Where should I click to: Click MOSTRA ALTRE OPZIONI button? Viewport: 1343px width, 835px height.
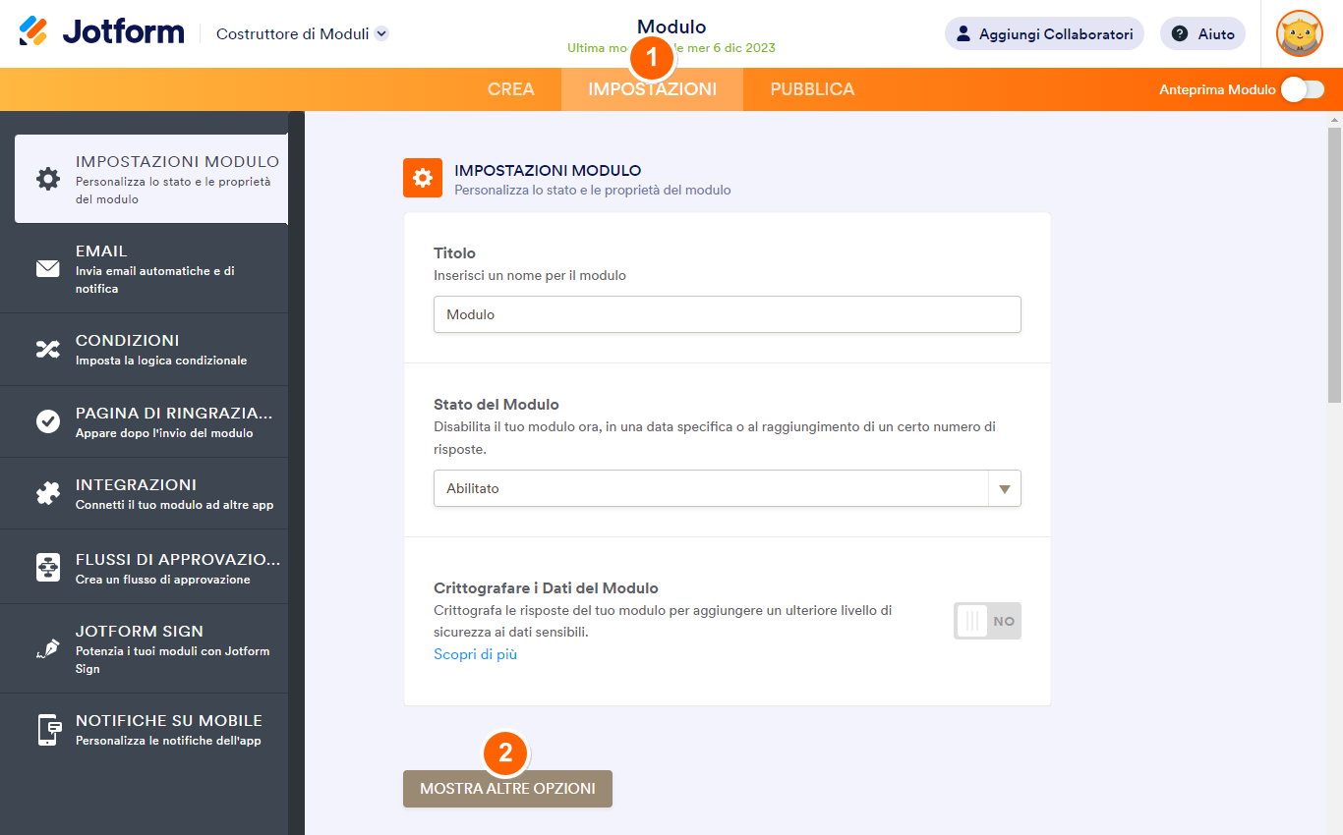tap(506, 788)
